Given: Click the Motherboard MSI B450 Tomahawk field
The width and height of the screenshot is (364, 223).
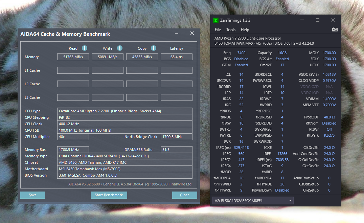Looking at the screenshot, I should 125,169.
